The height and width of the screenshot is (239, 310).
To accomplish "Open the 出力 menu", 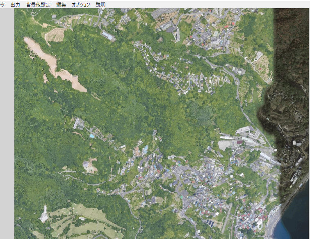I will tap(15, 5).
